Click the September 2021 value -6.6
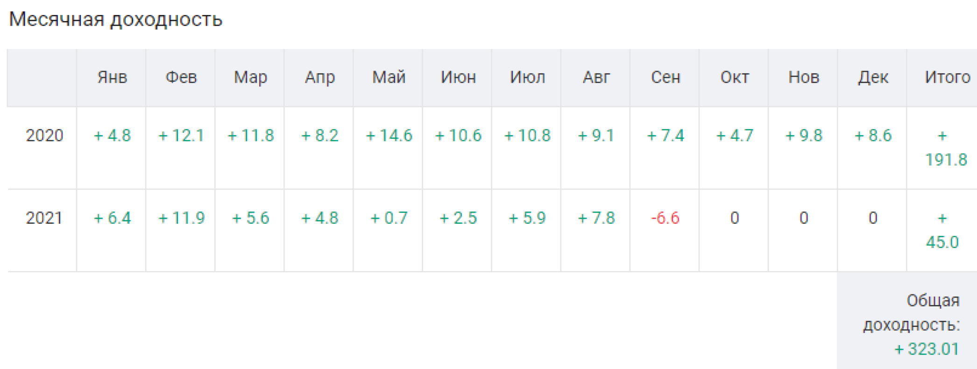977x369 pixels. (x=665, y=218)
